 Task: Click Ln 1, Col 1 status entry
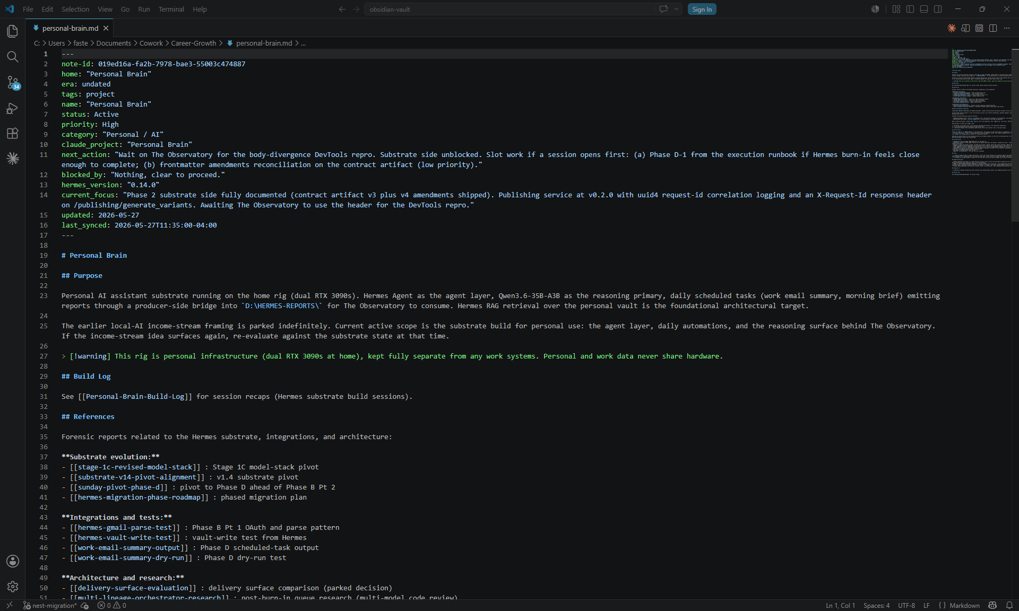pyautogui.click(x=840, y=605)
